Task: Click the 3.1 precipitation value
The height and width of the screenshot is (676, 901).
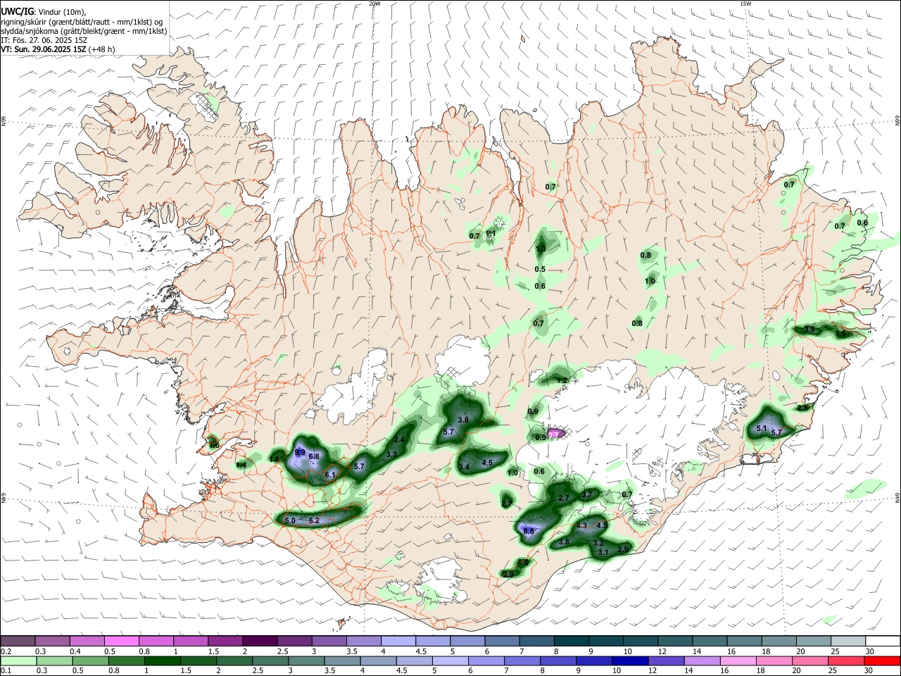Action: pyautogui.click(x=603, y=553)
